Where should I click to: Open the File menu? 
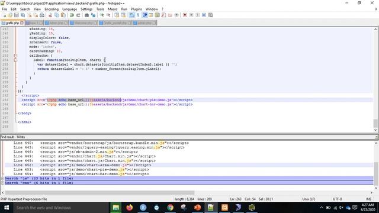[x=4, y=9]
